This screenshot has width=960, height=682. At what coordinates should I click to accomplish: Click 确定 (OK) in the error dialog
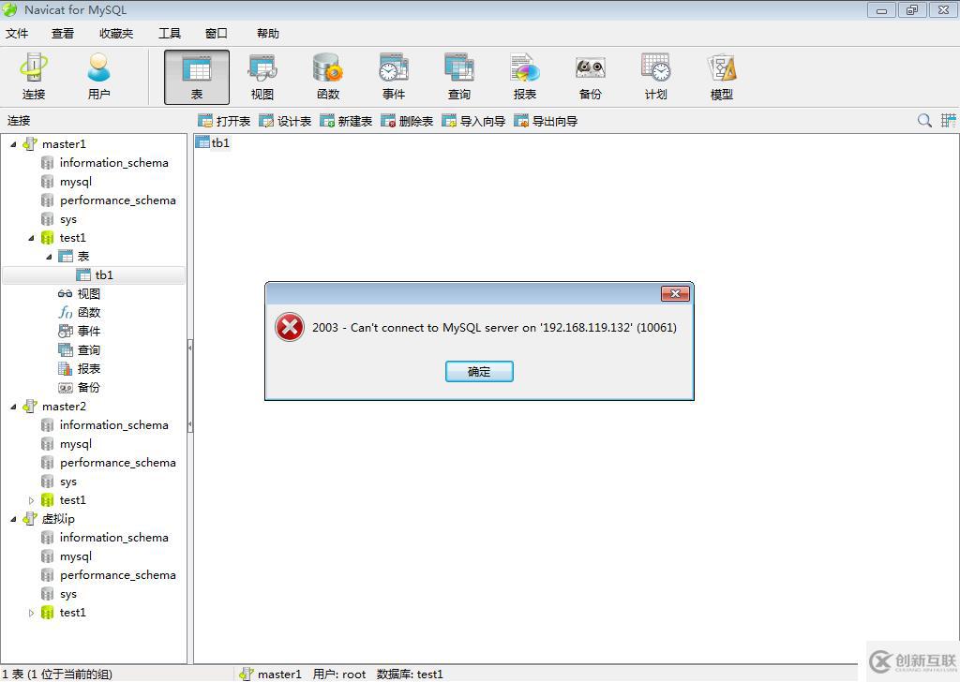pos(479,371)
